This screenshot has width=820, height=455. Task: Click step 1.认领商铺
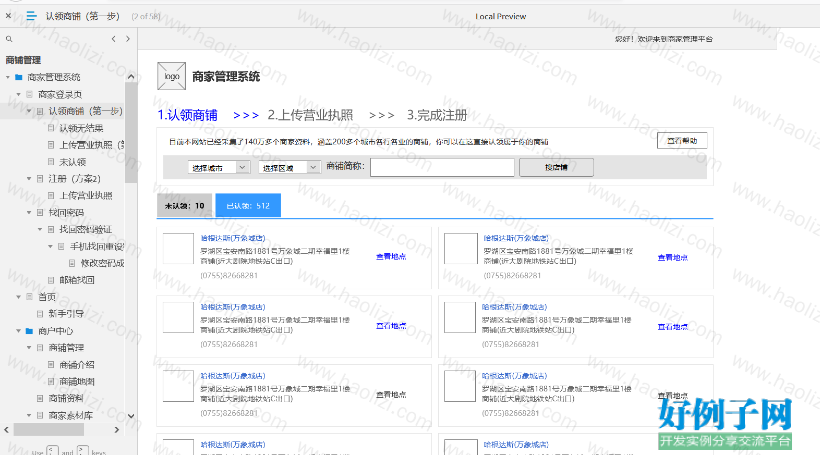pos(188,115)
